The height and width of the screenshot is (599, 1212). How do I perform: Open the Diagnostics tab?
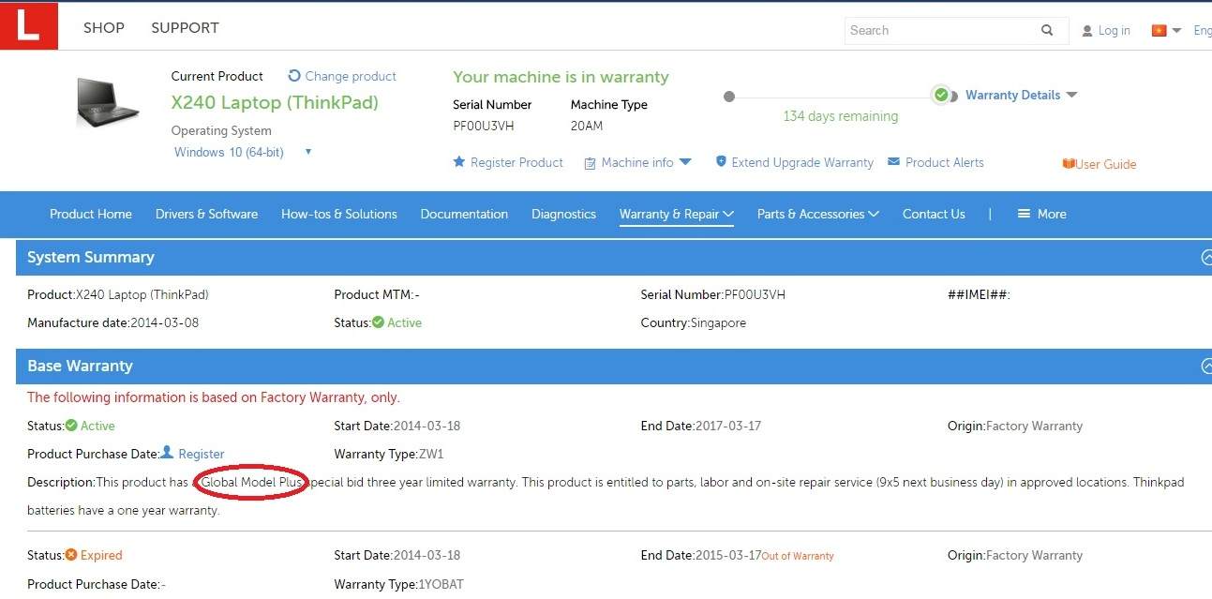pyautogui.click(x=563, y=214)
